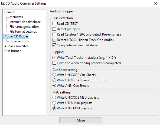Switch to the Audio Converter category
160x125 pixels.
click(16, 46)
